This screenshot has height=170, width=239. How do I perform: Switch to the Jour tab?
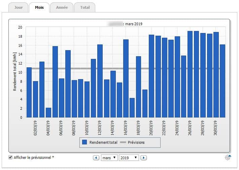[x=19, y=7]
